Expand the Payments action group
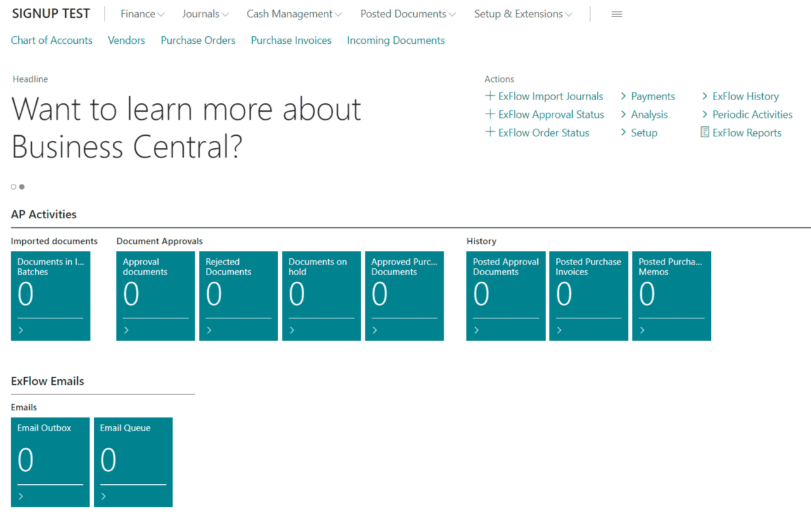Viewport: 811px width, 515px height. 648,96
